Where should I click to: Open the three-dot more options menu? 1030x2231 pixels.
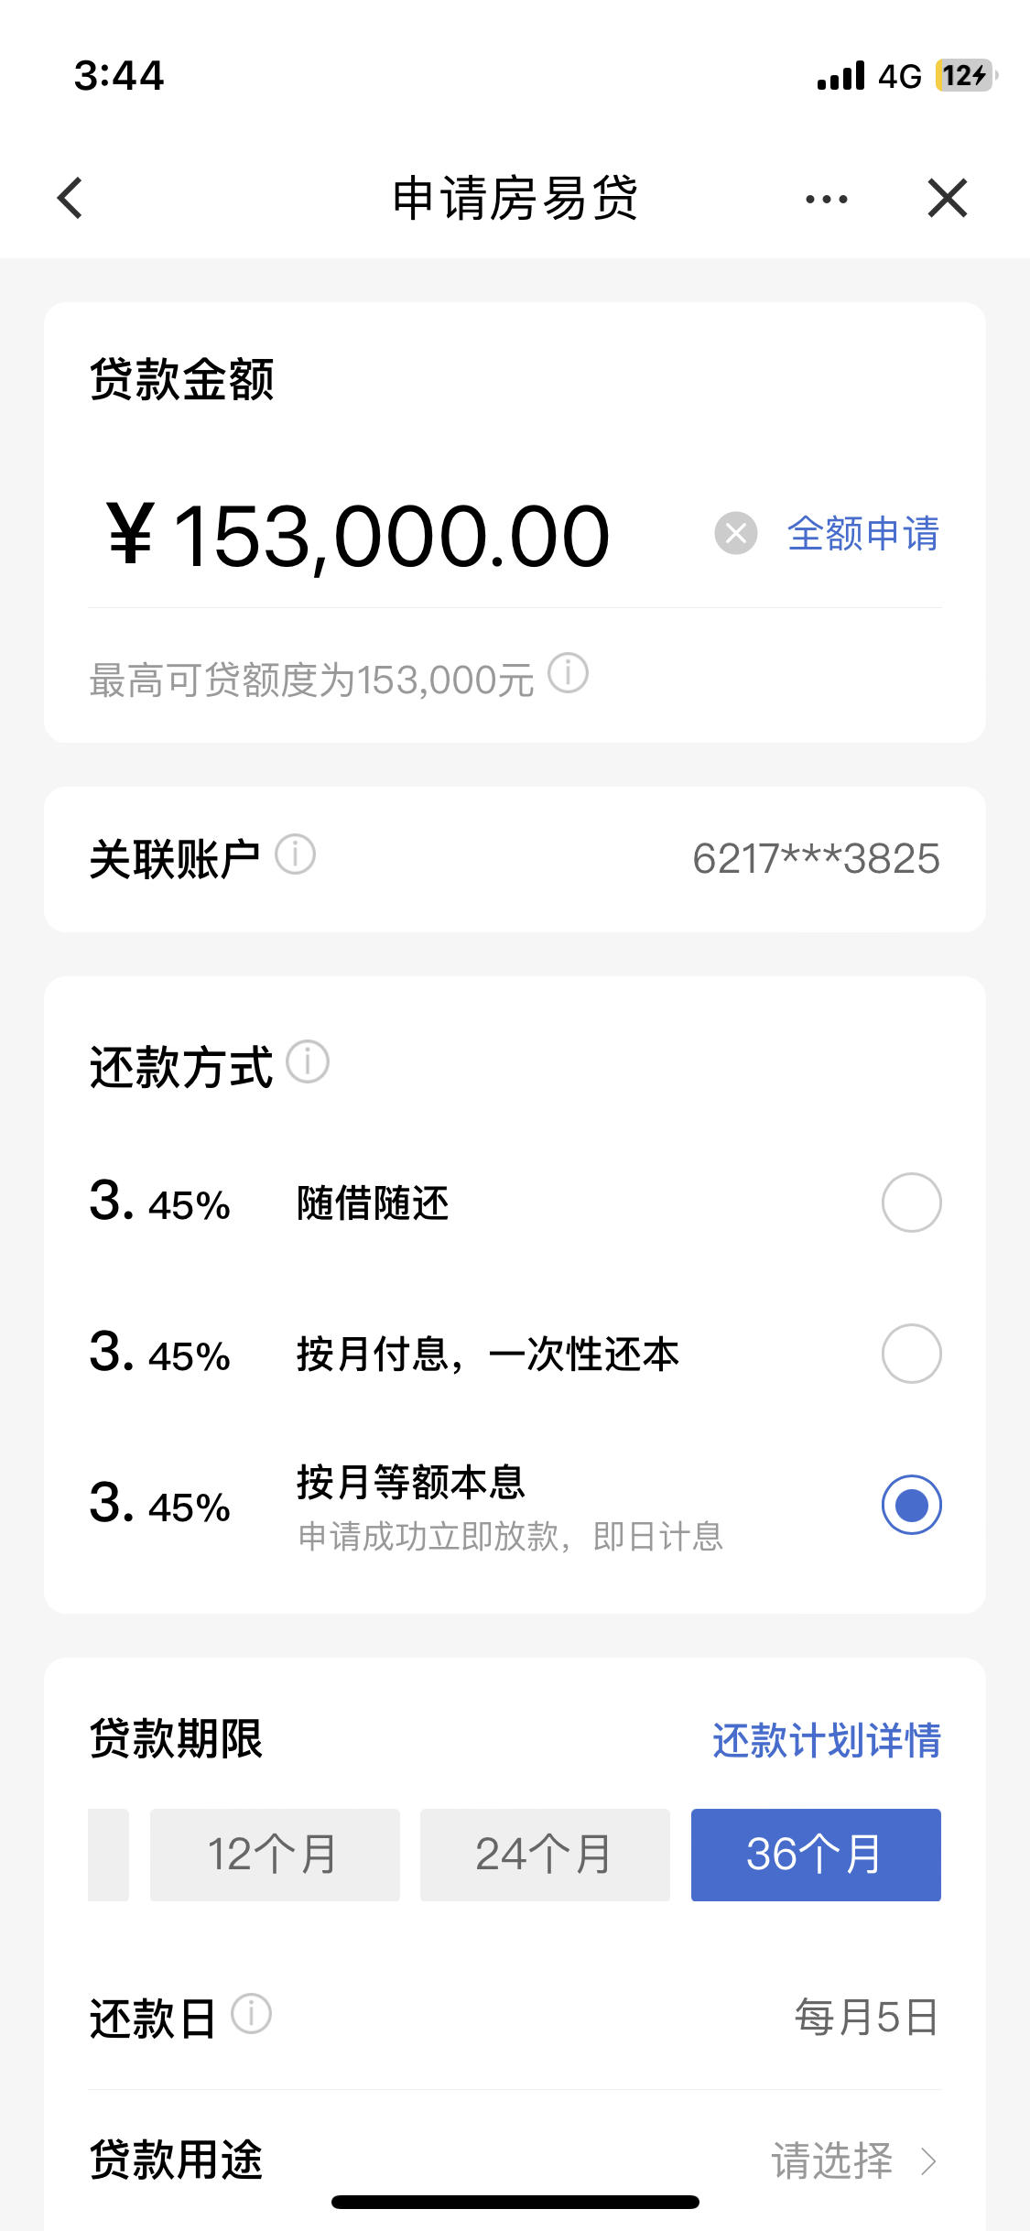(x=826, y=199)
